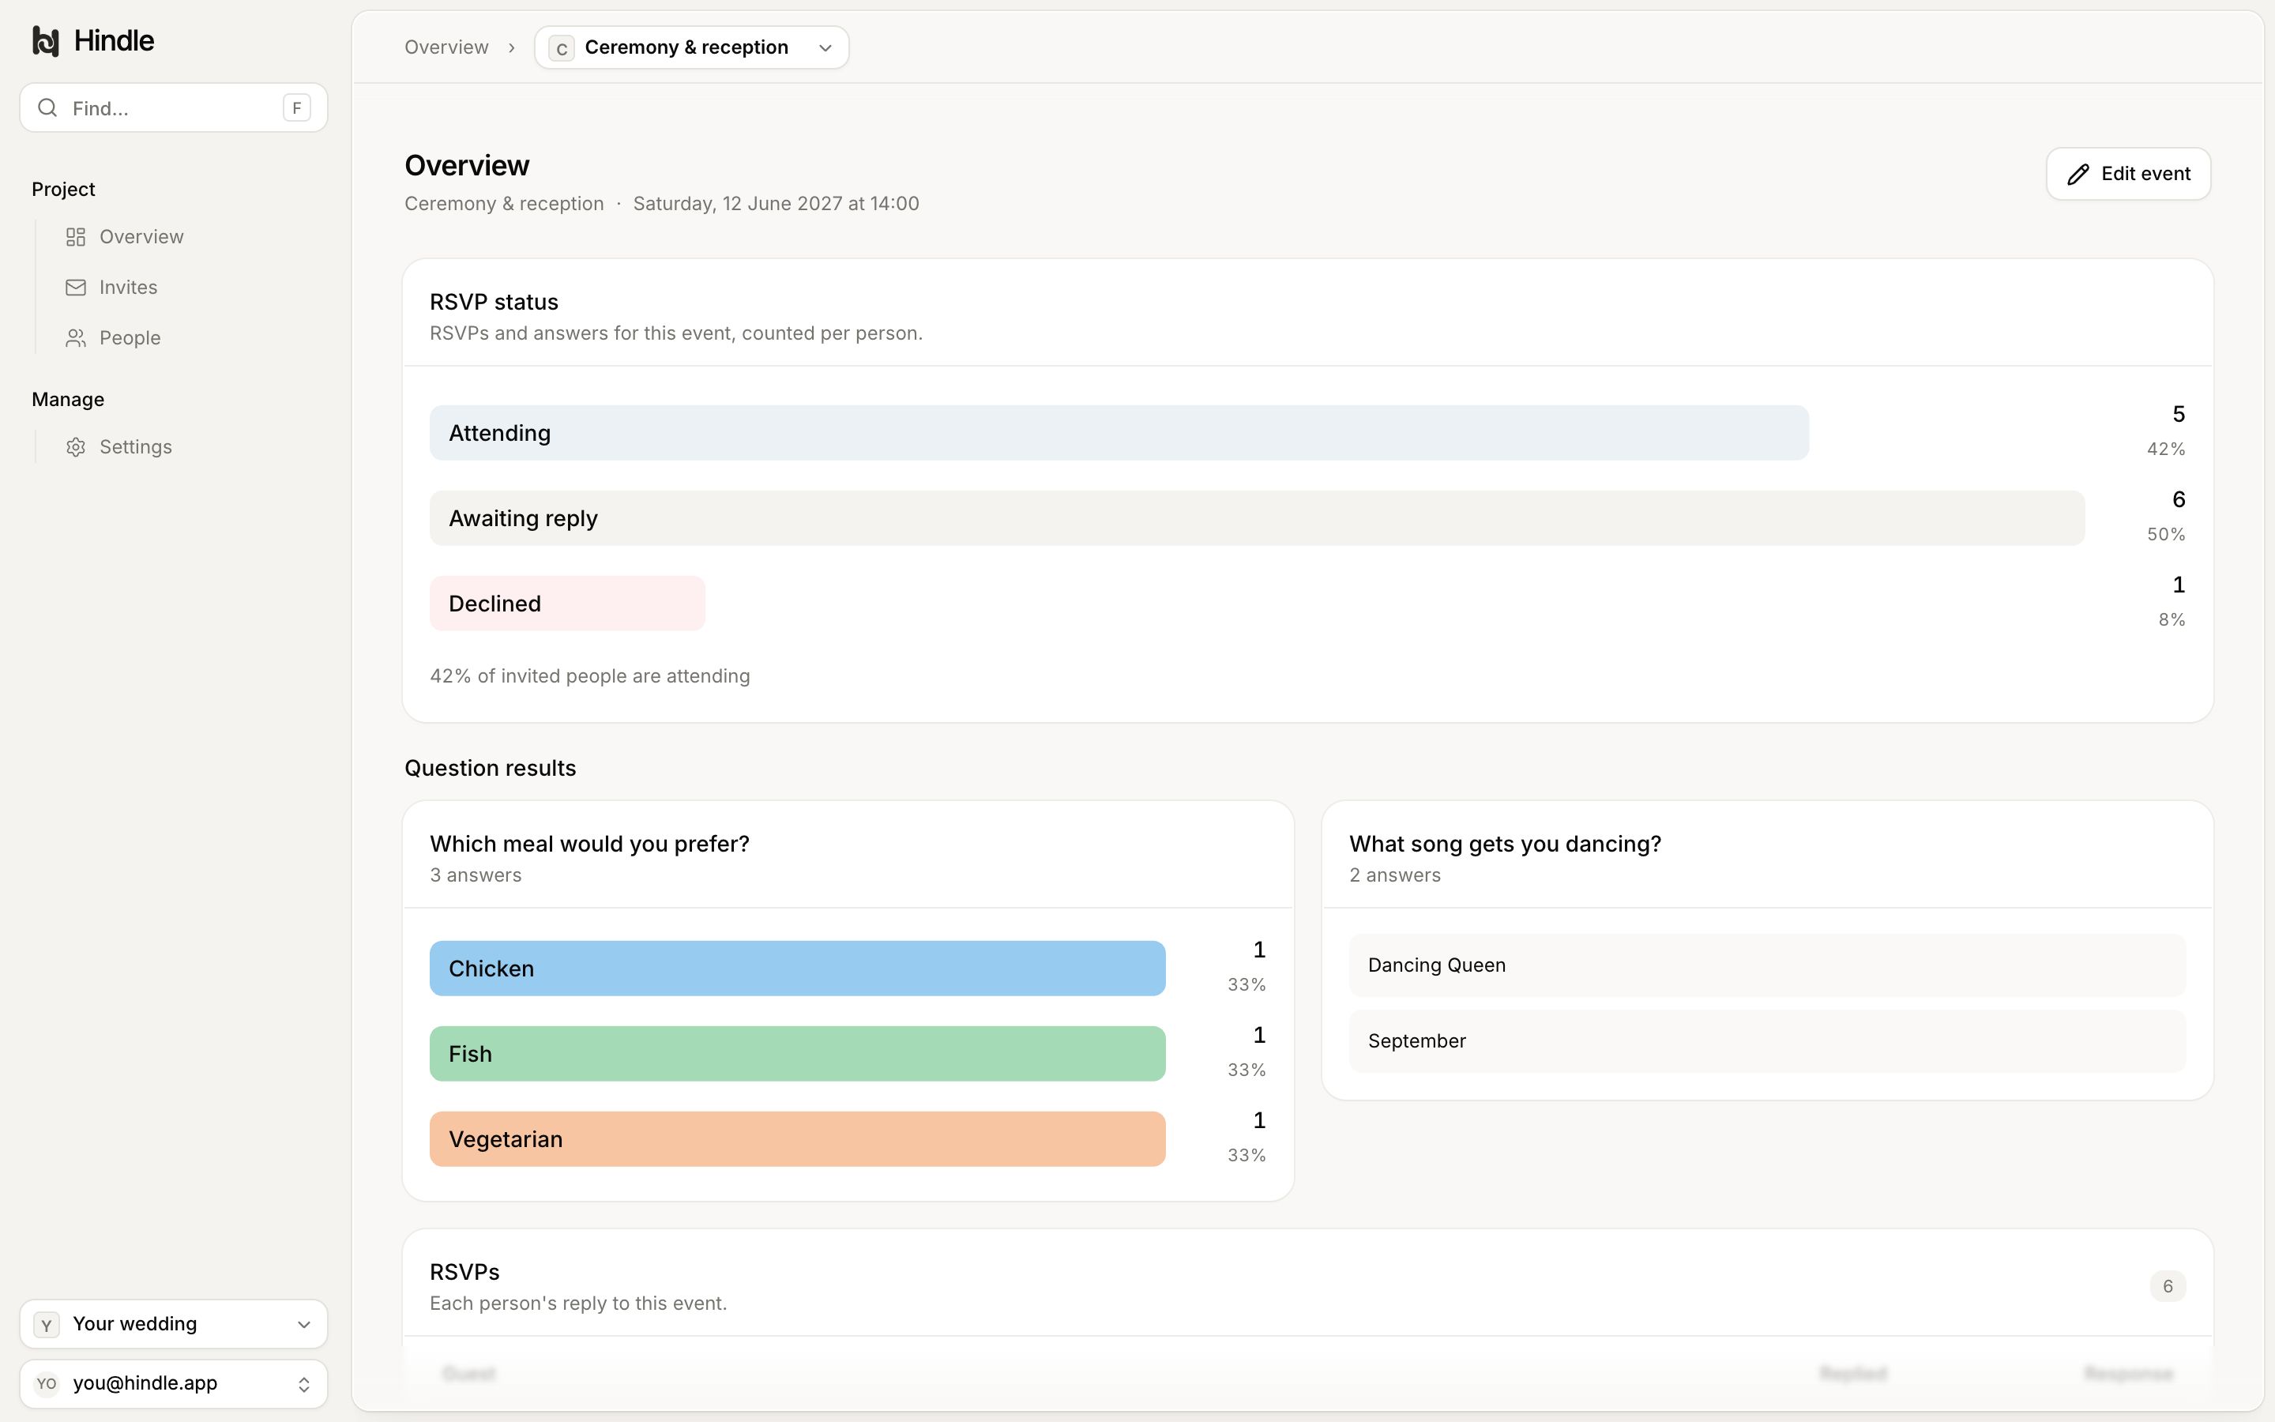2275x1422 pixels.
Task: Expand the Your wedding chevron
Action: pos(303,1325)
